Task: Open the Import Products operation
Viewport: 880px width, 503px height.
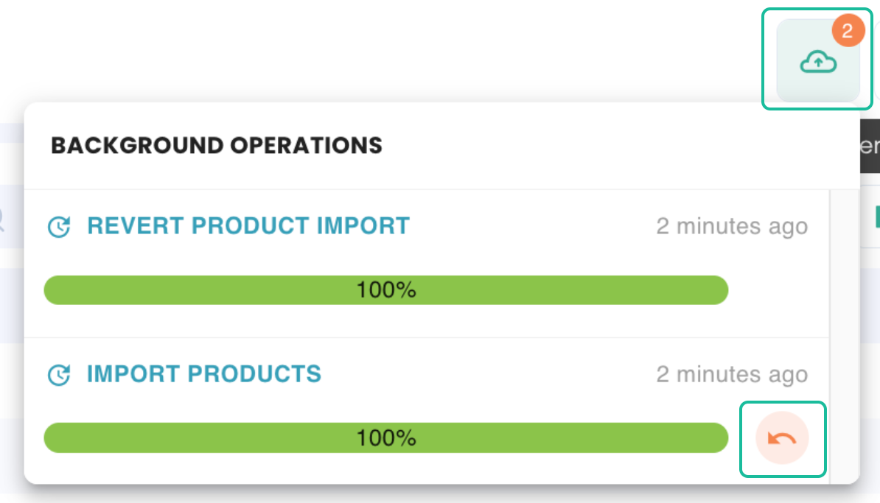Action: click(x=203, y=374)
